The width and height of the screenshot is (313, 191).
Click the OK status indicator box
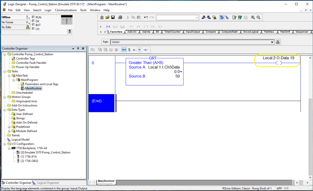[x=33, y=21]
